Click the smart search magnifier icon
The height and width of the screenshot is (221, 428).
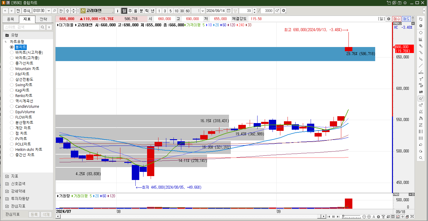43,27
